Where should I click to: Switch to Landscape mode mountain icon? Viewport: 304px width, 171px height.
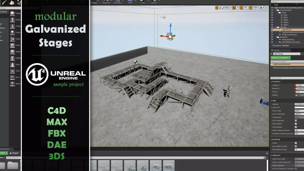pyautogui.click(x=12, y=3)
